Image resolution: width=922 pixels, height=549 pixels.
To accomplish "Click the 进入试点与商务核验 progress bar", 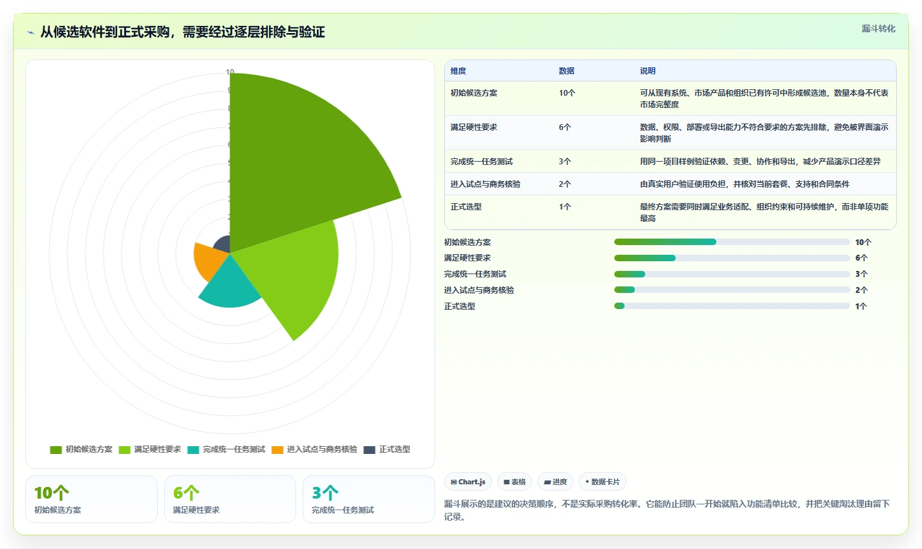I will tap(732, 290).
